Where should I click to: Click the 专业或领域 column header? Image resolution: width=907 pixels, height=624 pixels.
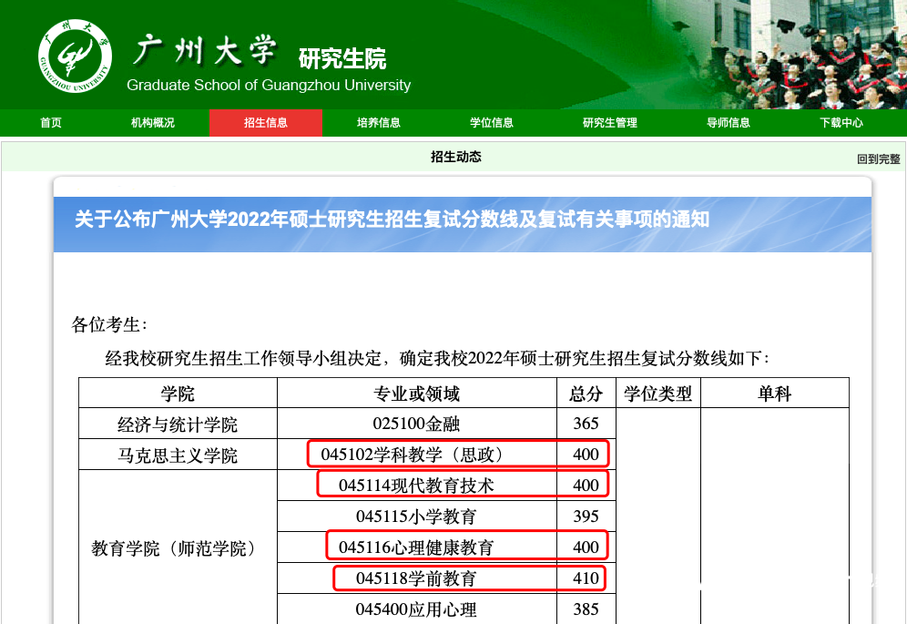tap(416, 394)
